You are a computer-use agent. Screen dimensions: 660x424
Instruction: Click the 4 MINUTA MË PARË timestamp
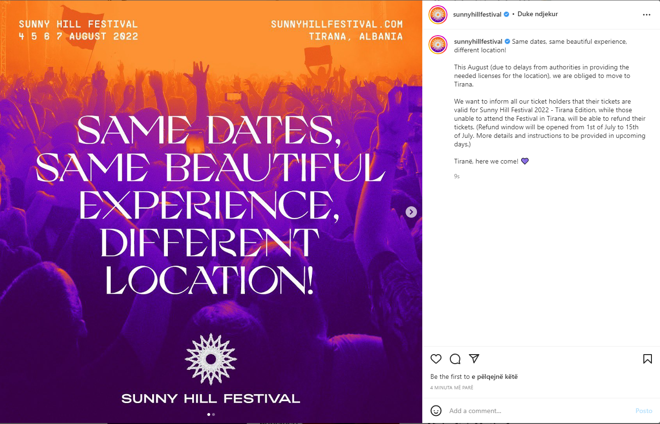[452, 388]
